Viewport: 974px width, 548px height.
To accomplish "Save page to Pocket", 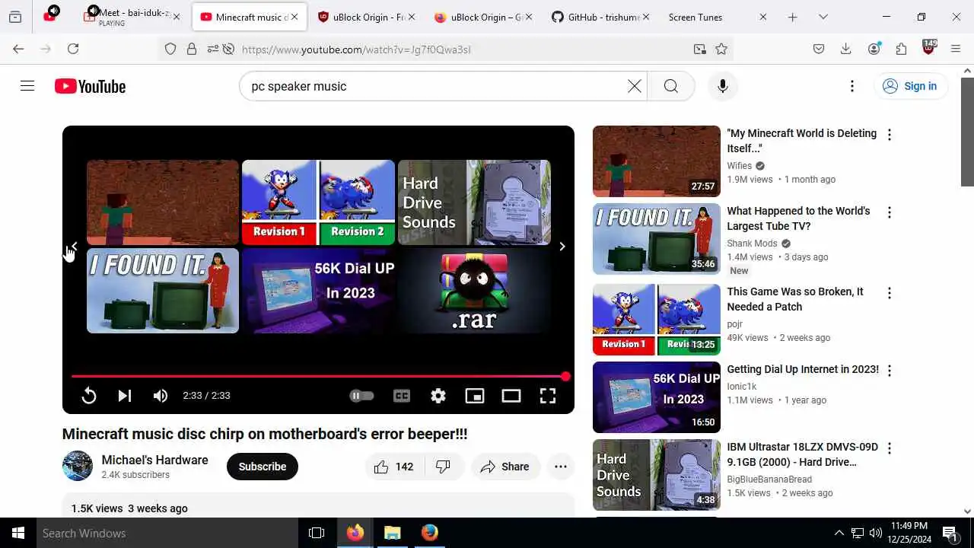I will click(819, 49).
